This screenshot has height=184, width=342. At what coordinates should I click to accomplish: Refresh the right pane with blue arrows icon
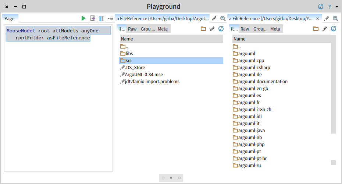pos(334,29)
